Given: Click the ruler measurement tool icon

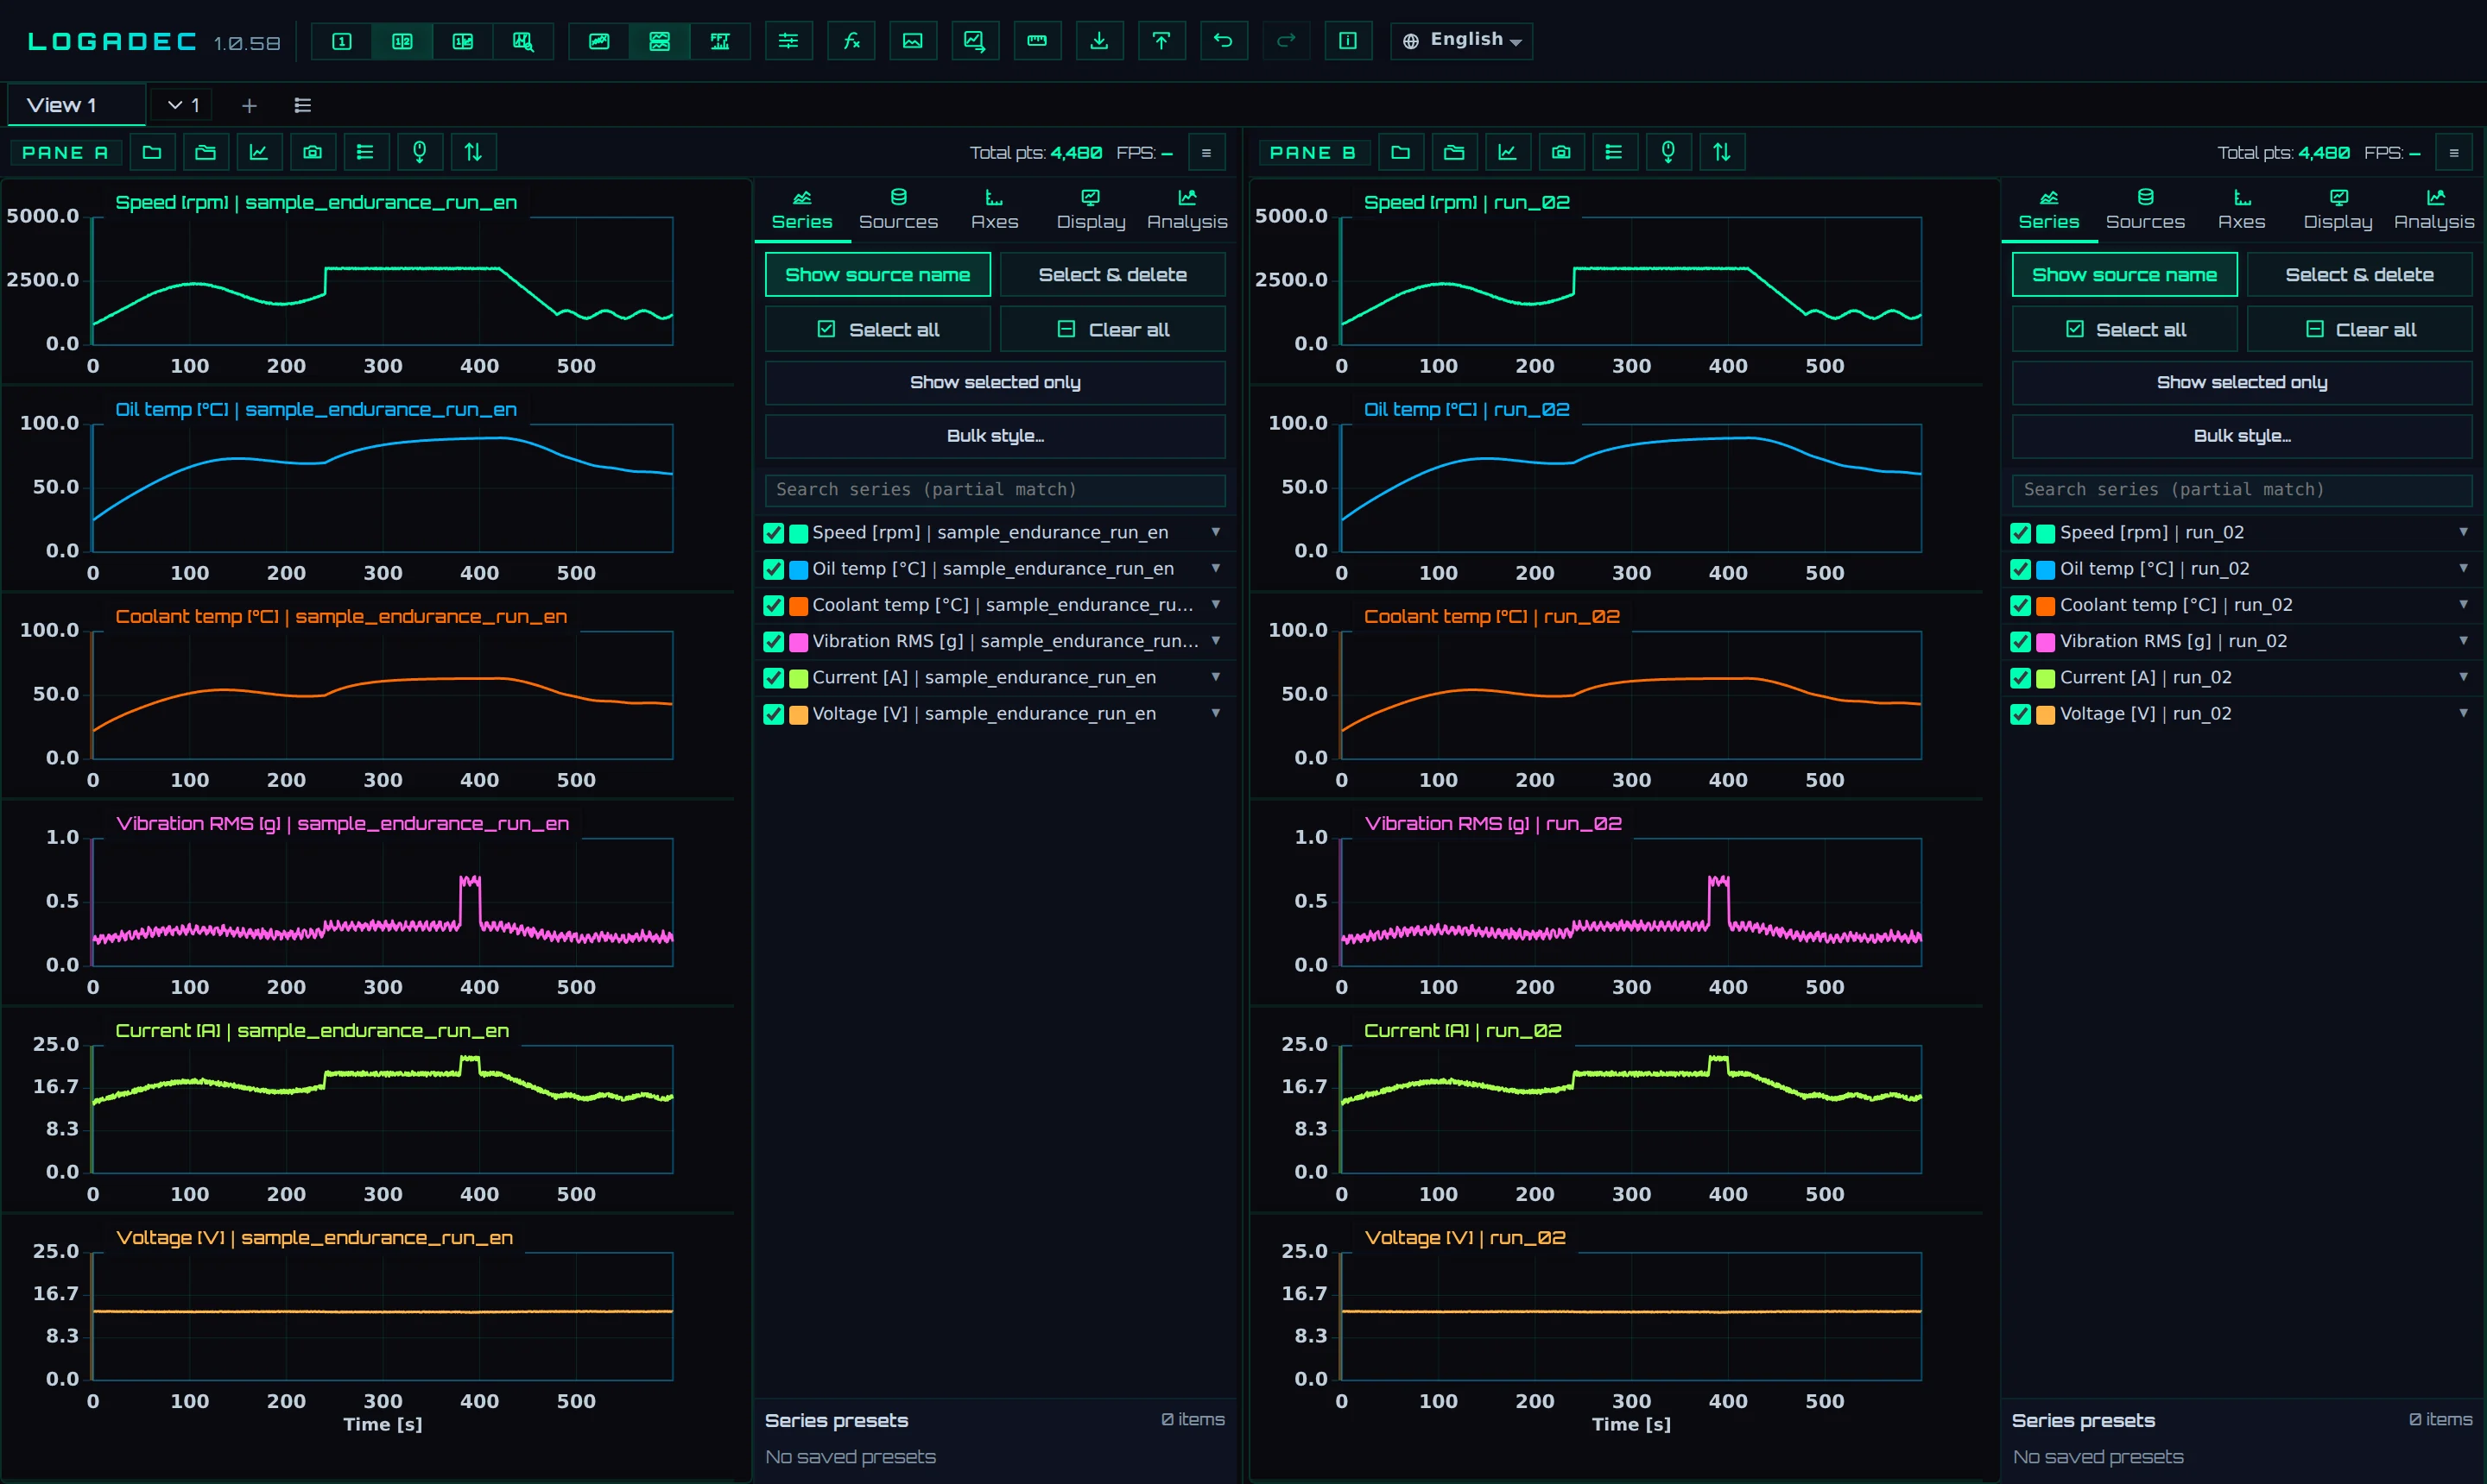Looking at the screenshot, I should [1037, 41].
